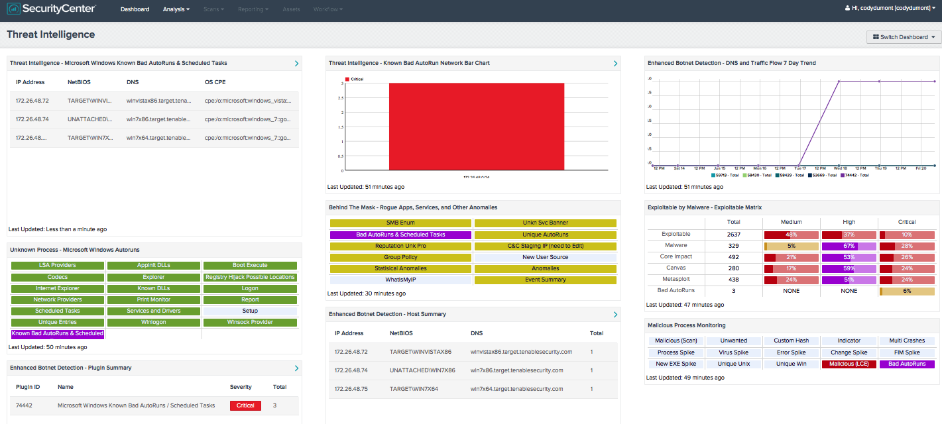Image resolution: width=942 pixels, height=424 pixels.
Task: Expand the Known Bad AutoRun Network Bar Chart arrow
Action: [x=615, y=64]
